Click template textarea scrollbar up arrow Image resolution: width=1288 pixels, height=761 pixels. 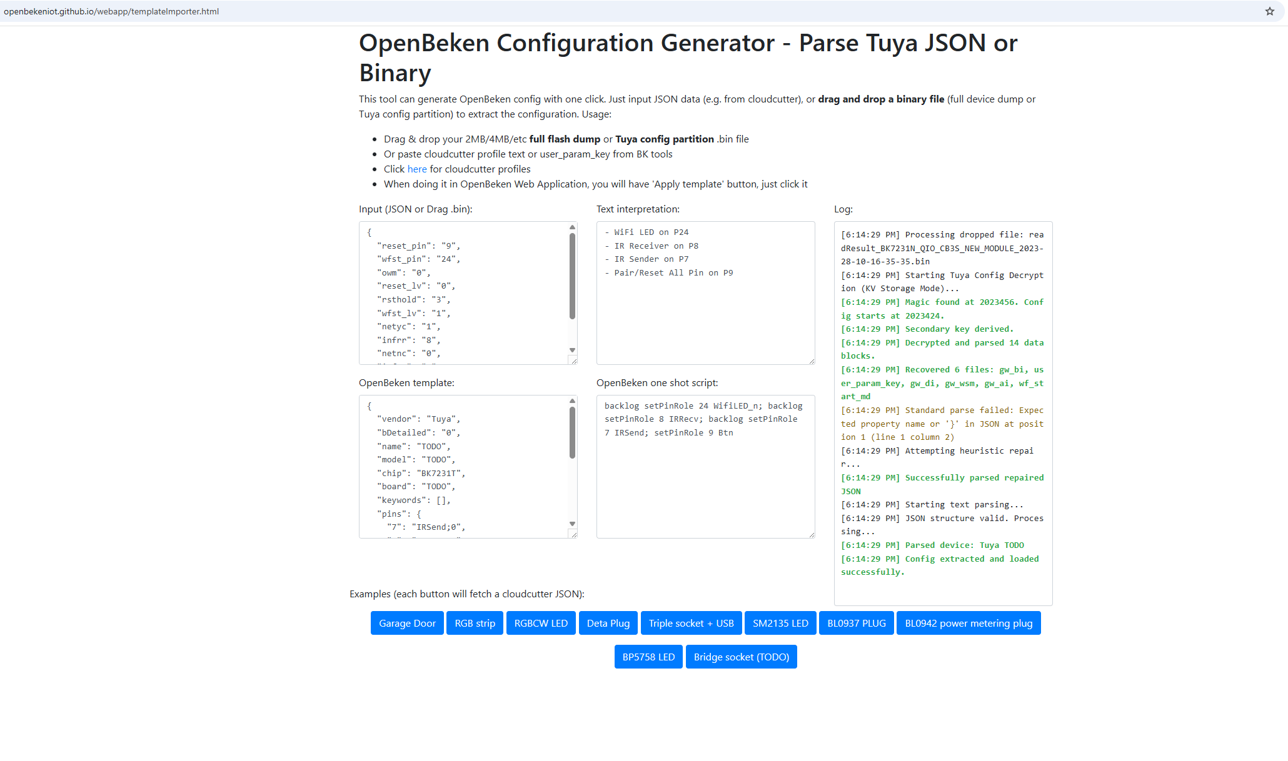(x=572, y=401)
